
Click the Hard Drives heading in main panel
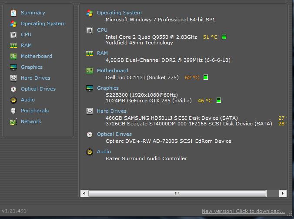pos(111,111)
